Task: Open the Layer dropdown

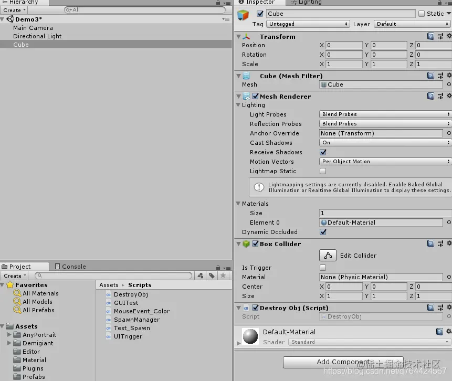Action: tap(413, 24)
